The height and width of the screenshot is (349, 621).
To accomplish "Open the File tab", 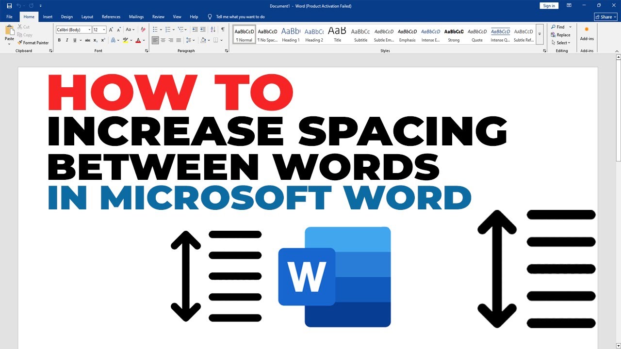I will (x=9, y=16).
